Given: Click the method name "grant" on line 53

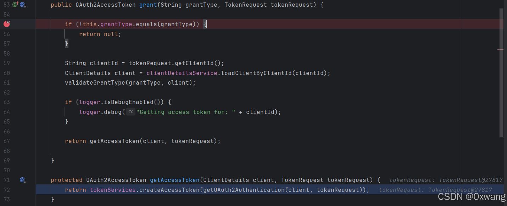Looking at the screenshot, I should [148, 5].
